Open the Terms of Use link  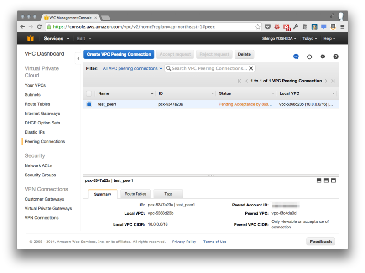coord(214,242)
